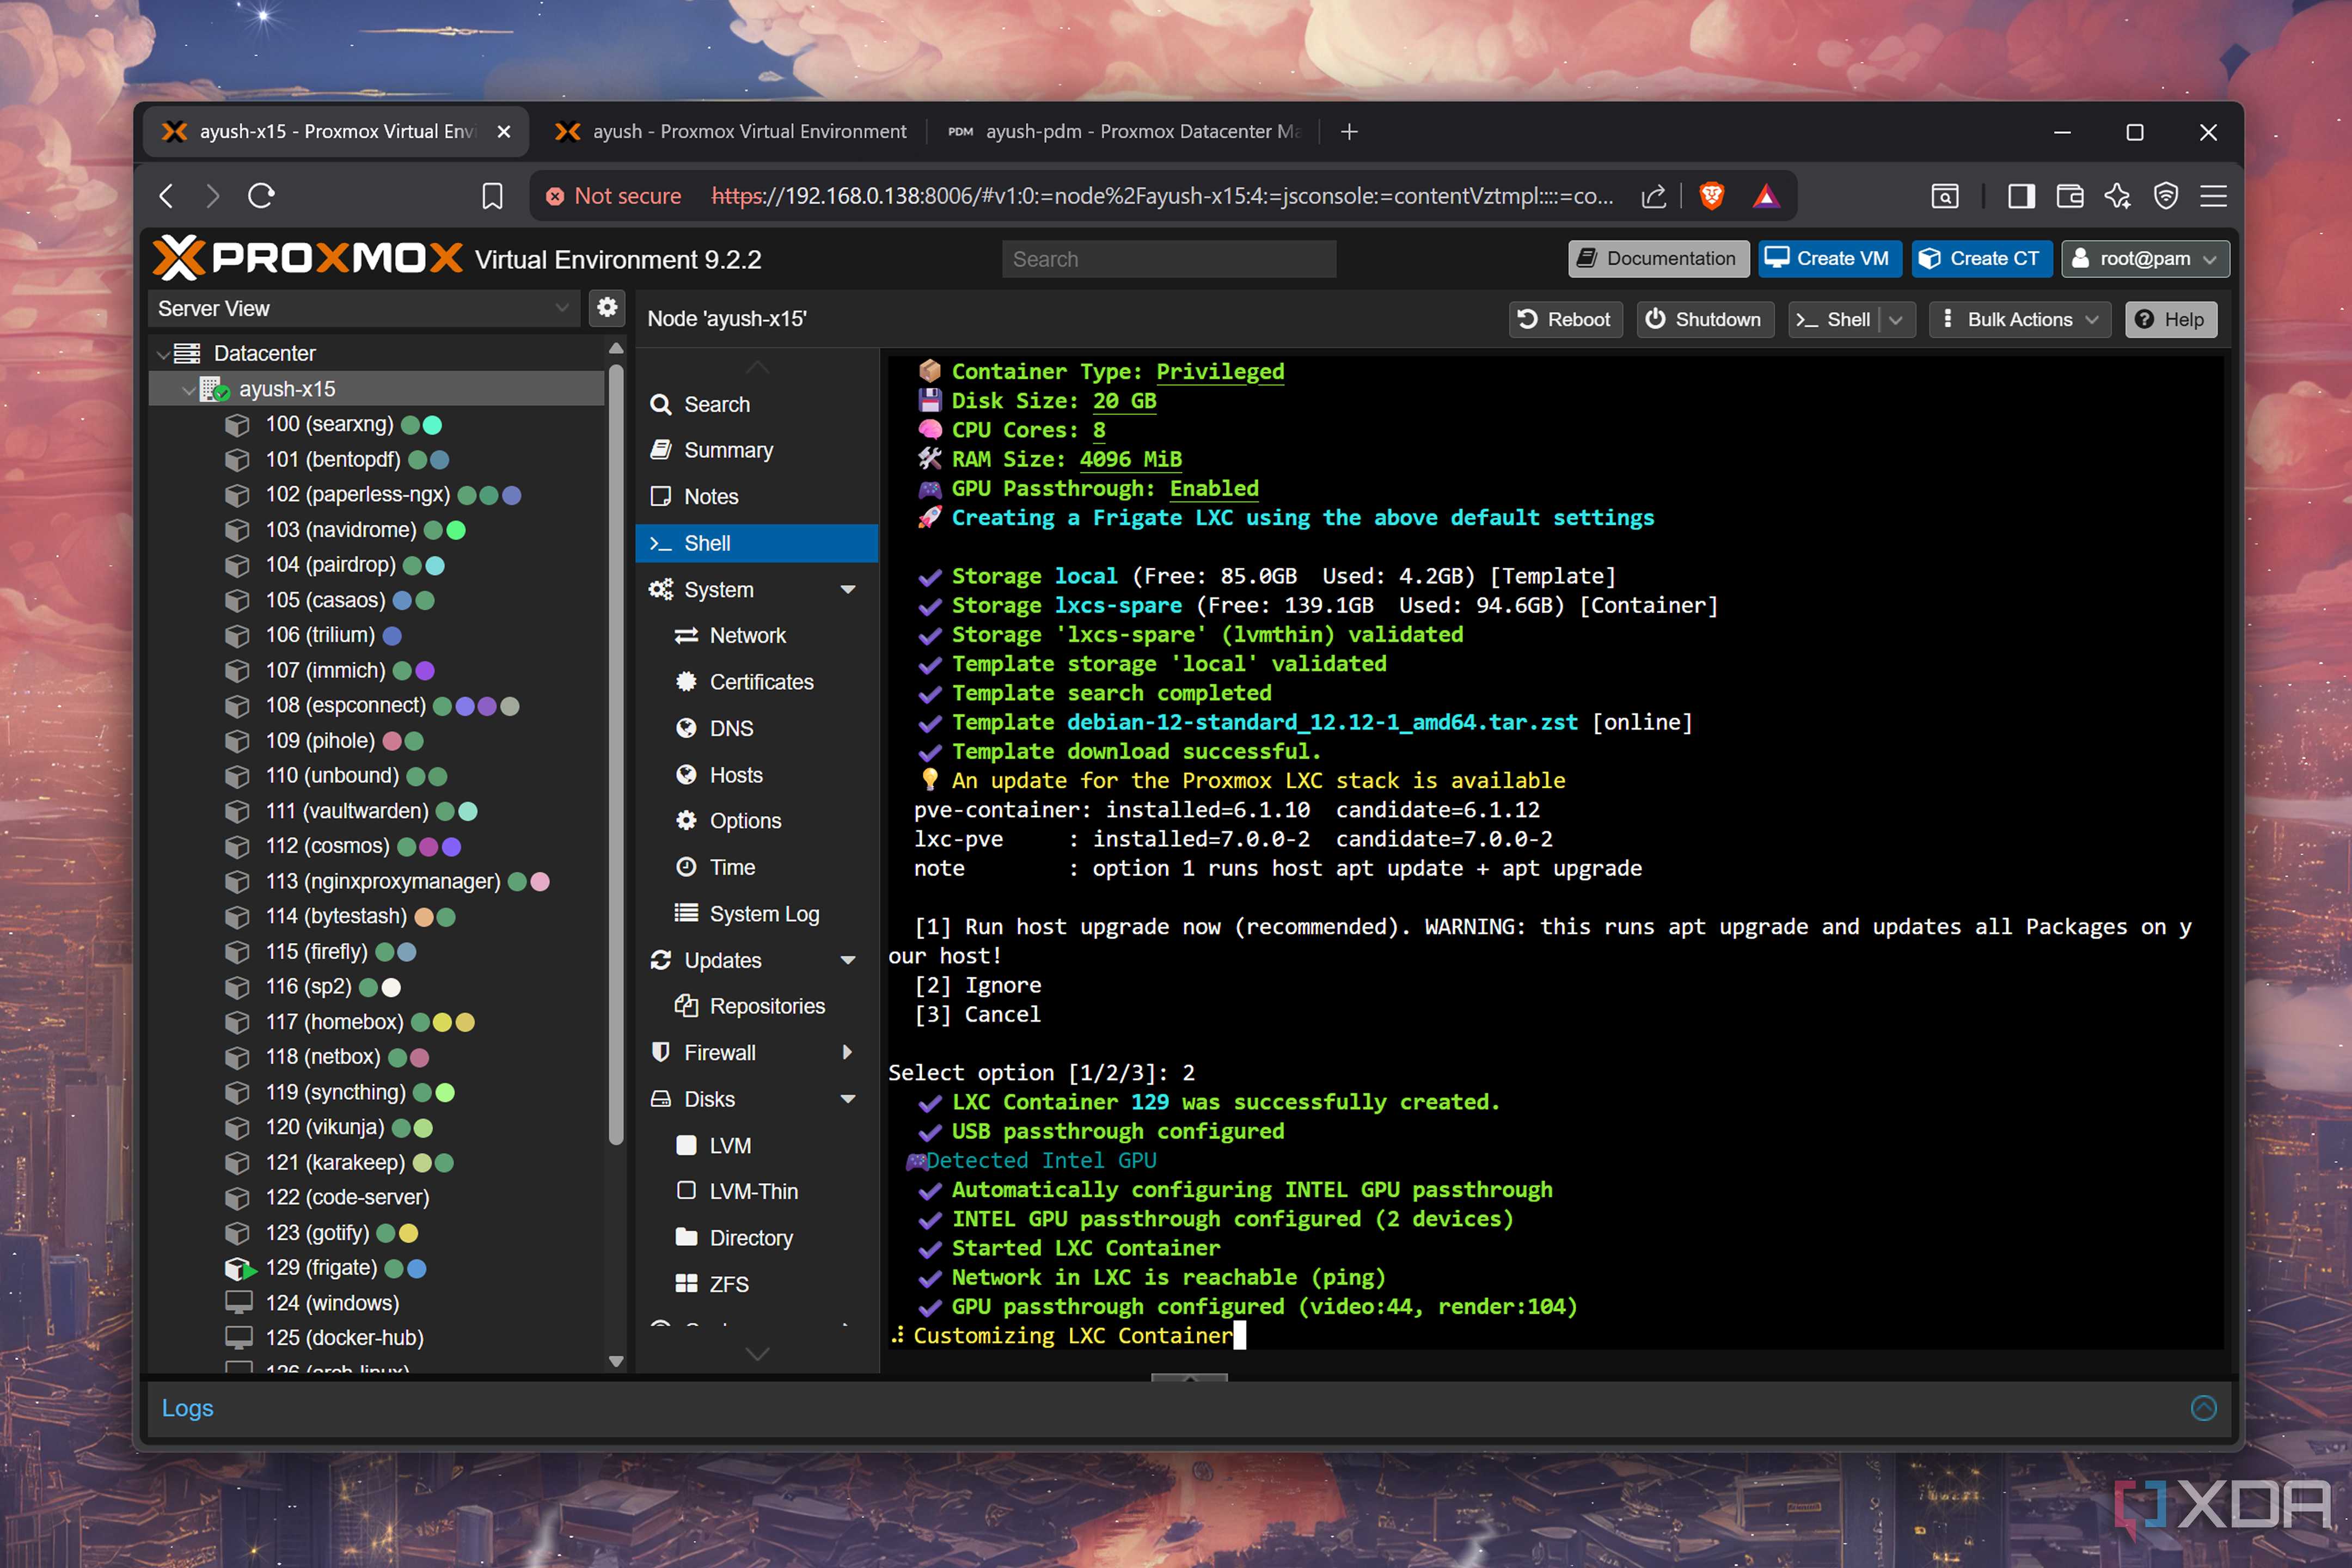Open the Notes menu item
The height and width of the screenshot is (1568, 2352).
coord(757,497)
